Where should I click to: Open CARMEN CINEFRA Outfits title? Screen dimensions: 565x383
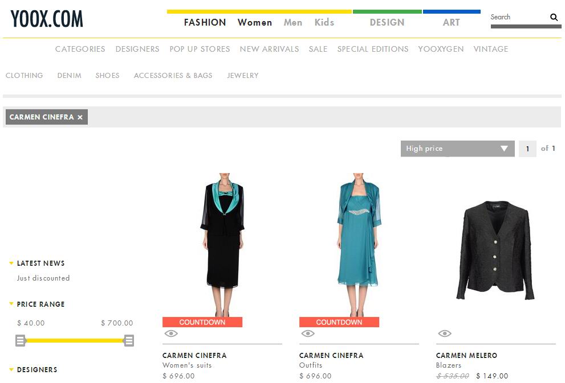(x=331, y=355)
